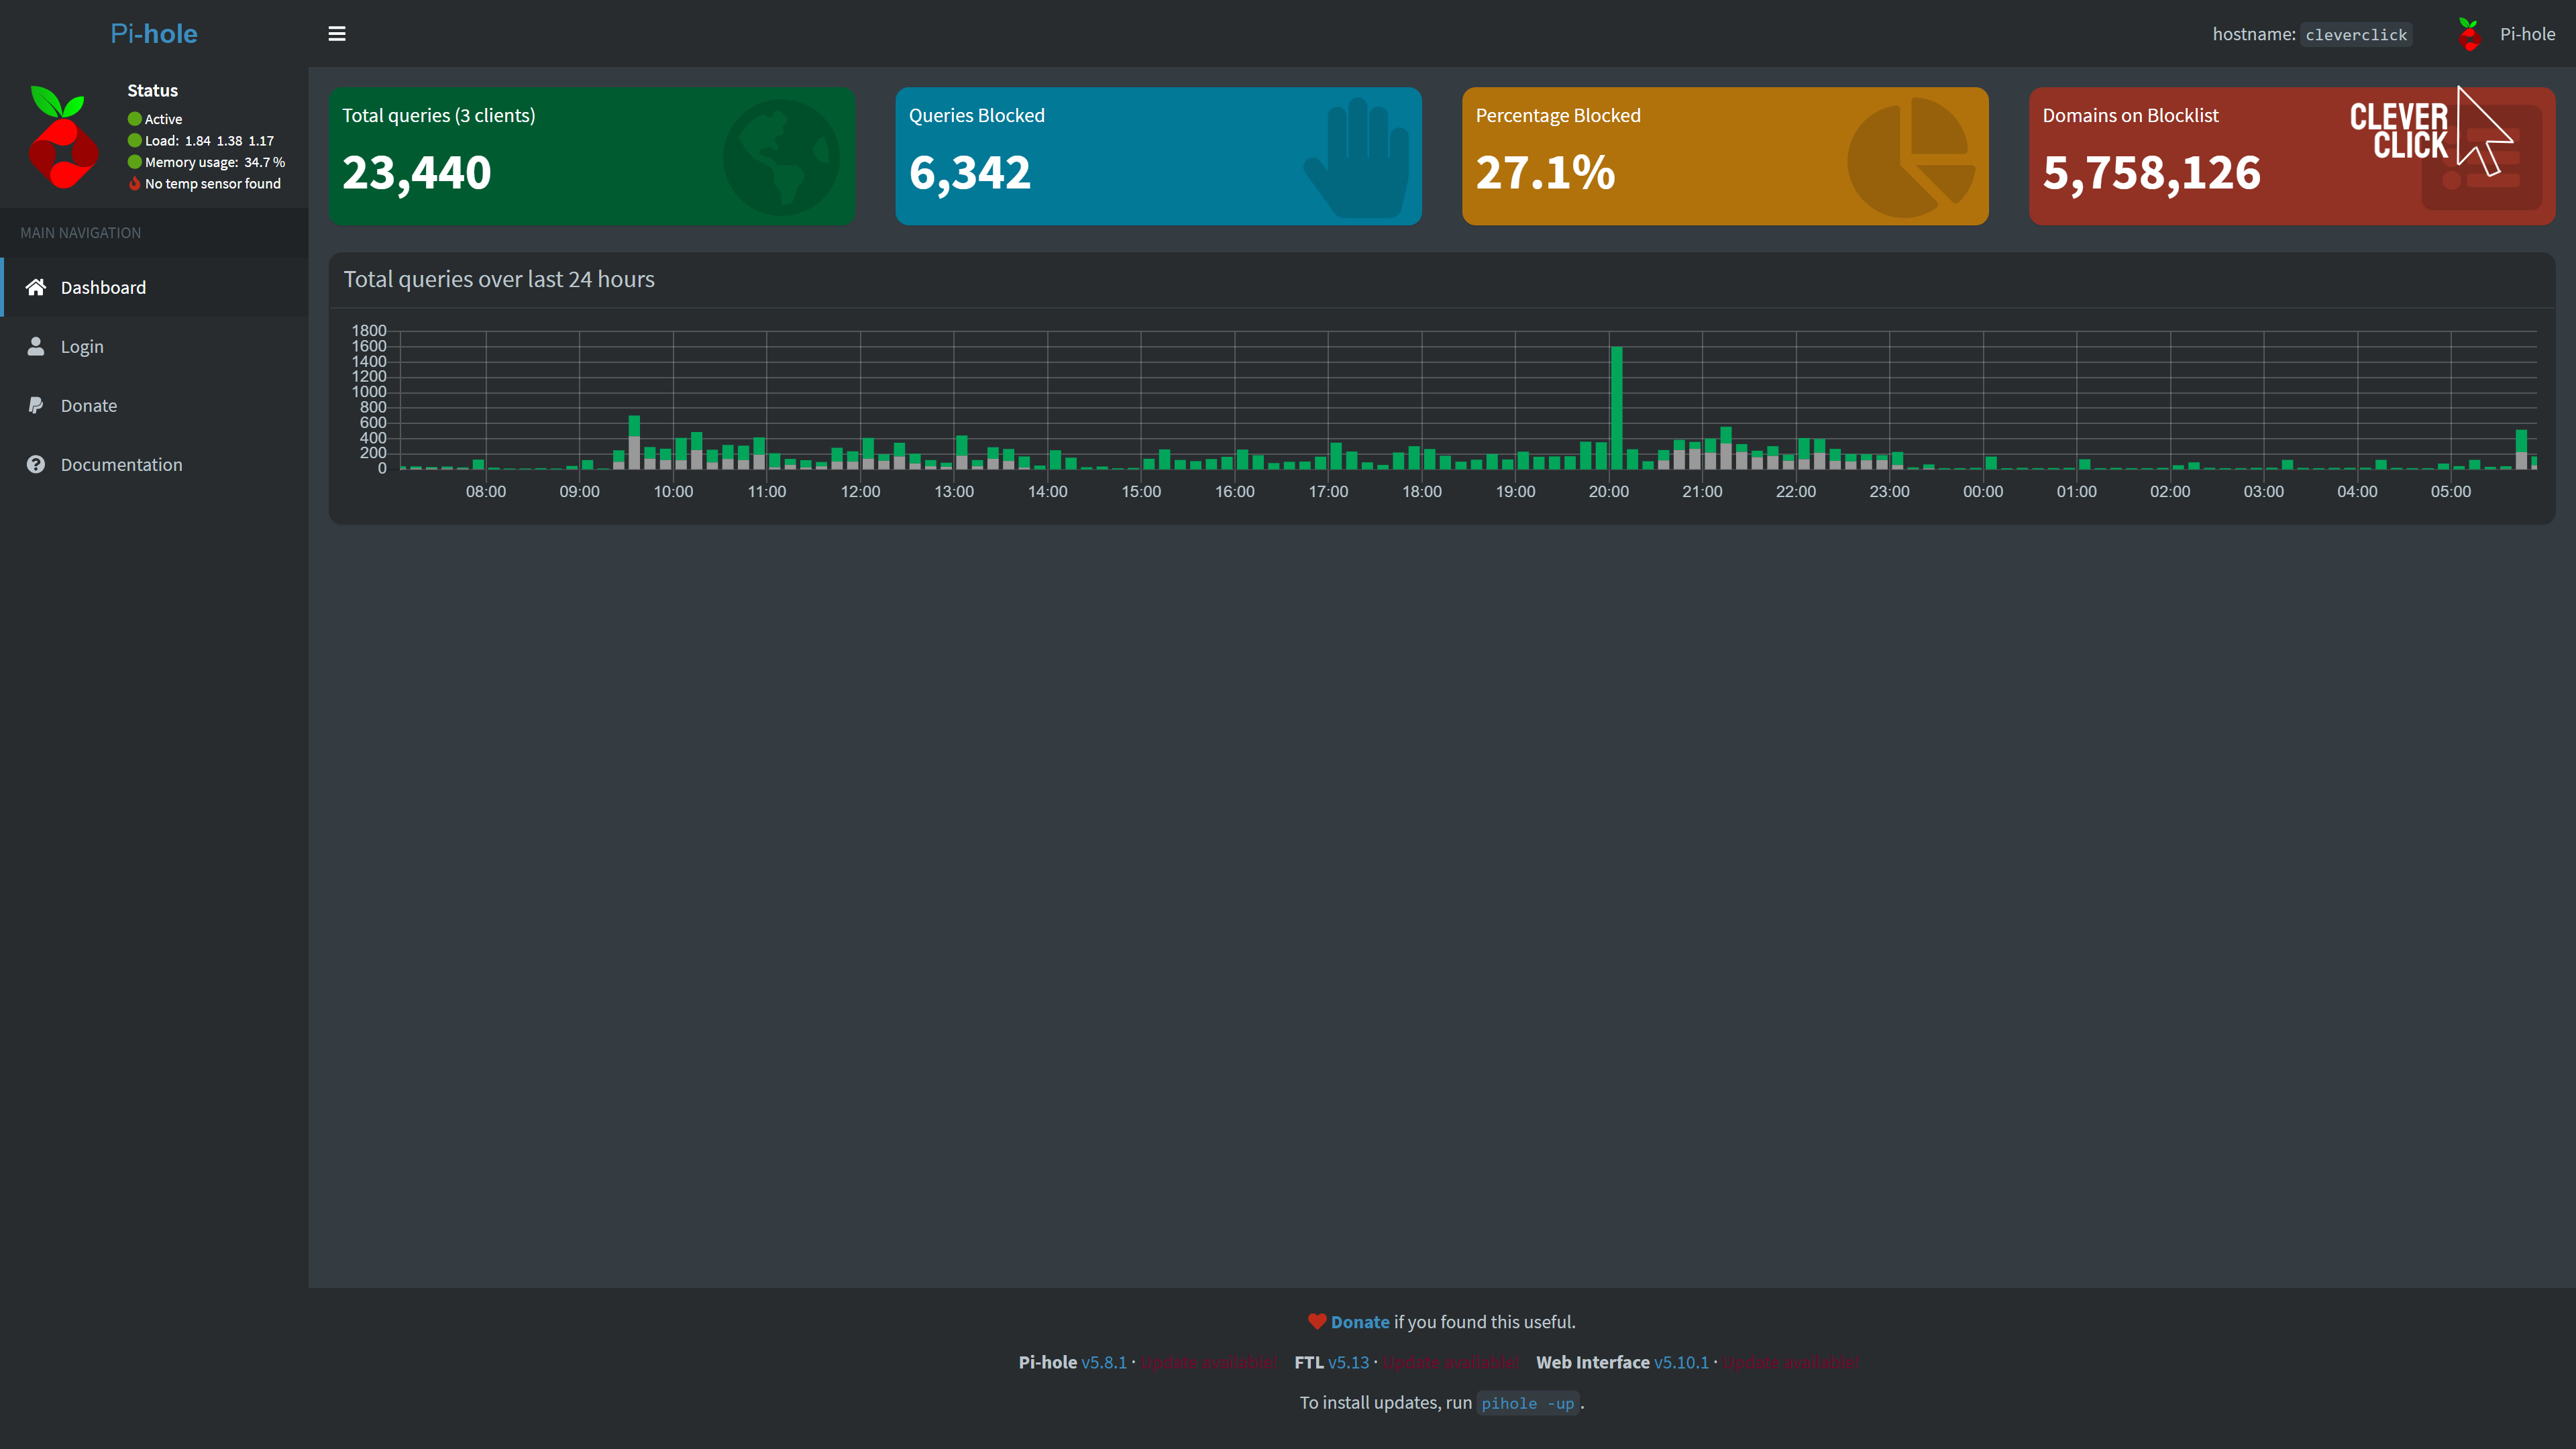
Task: Click the Dashboard home icon
Action: 36,288
